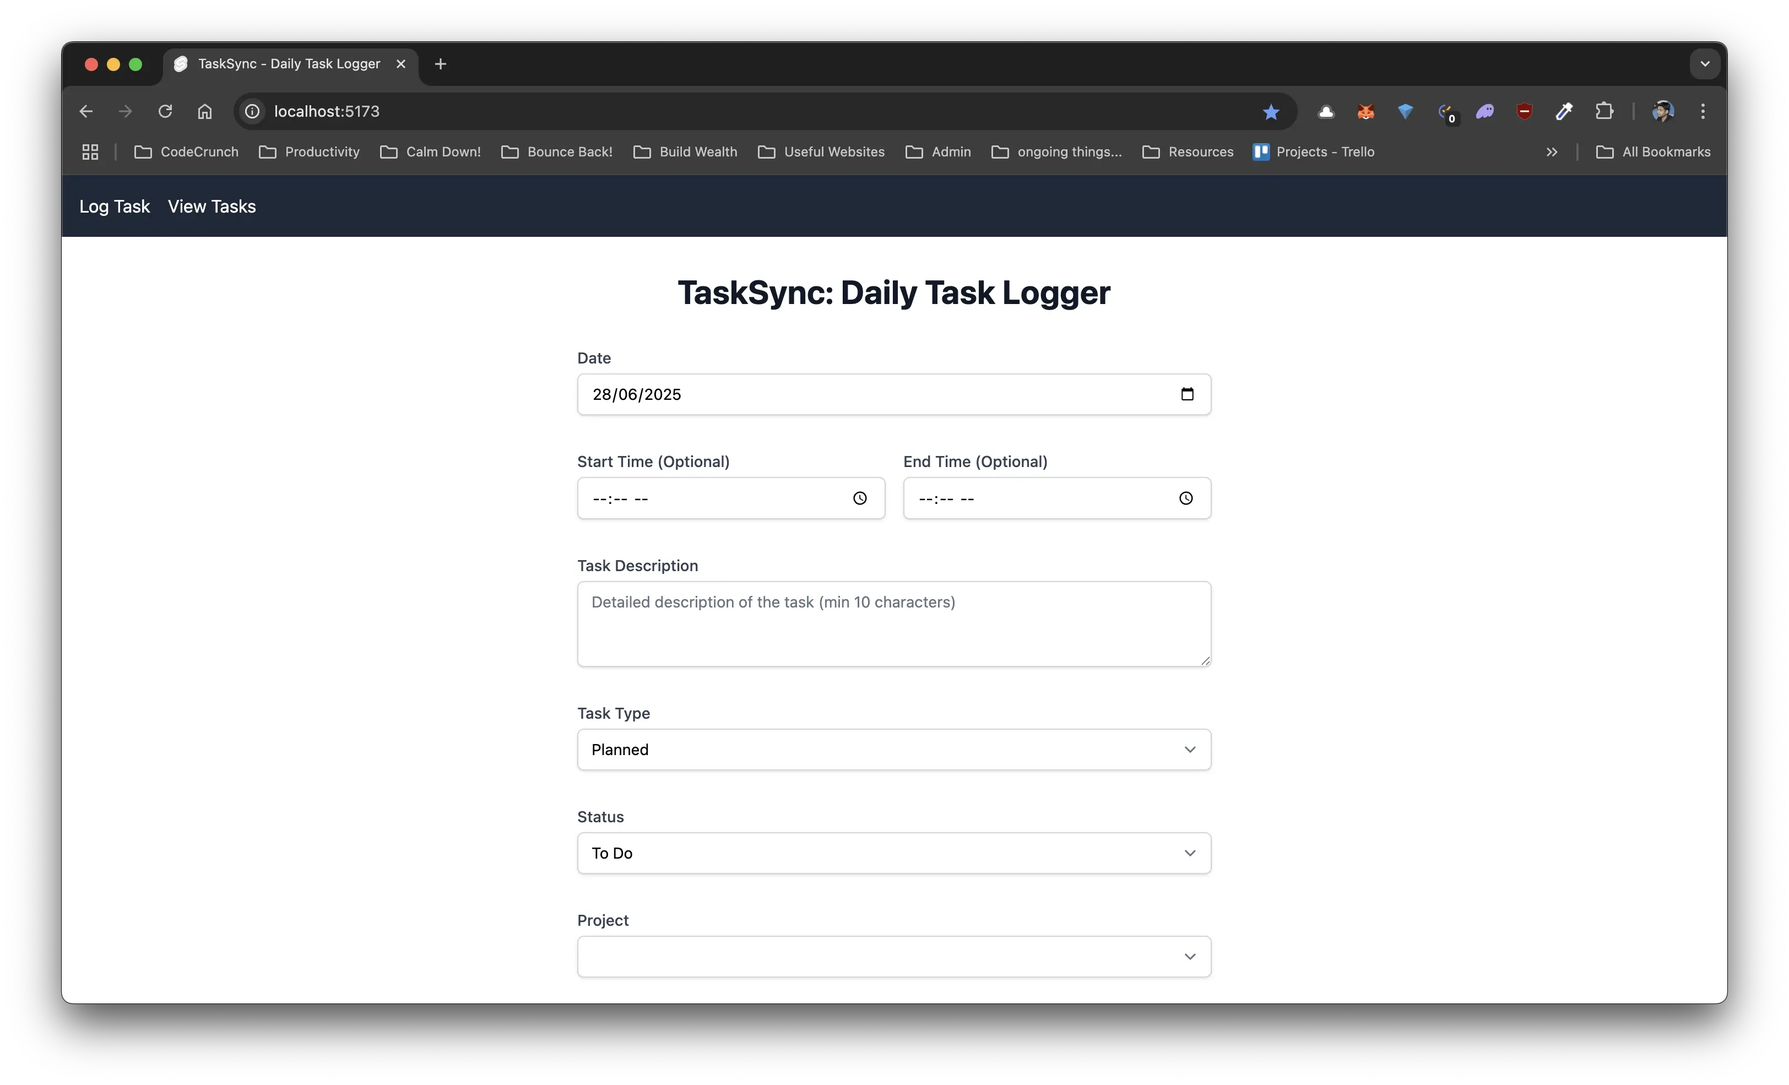Go to the View Tasks page
The width and height of the screenshot is (1789, 1085).
[x=212, y=206]
